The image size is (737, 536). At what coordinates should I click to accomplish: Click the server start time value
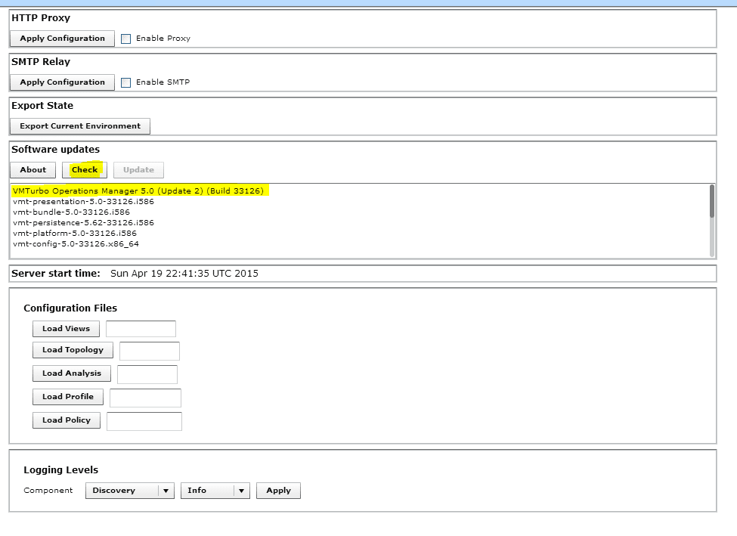point(184,274)
